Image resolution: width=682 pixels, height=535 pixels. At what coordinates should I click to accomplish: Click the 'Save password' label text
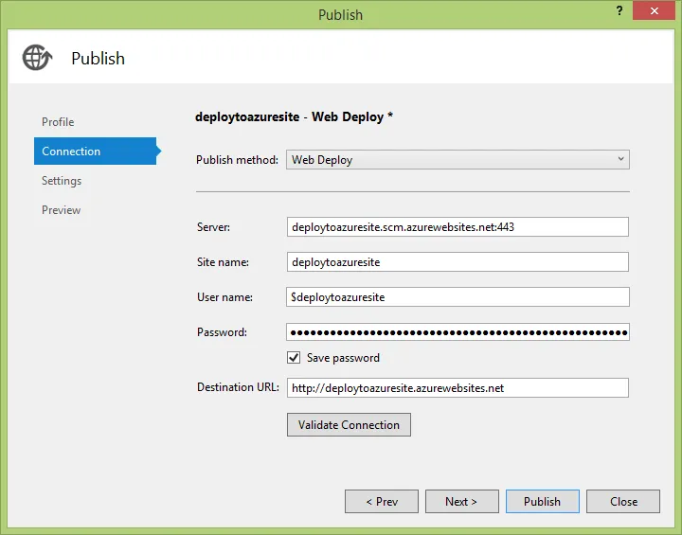pyautogui.click(x=343, y=358)
